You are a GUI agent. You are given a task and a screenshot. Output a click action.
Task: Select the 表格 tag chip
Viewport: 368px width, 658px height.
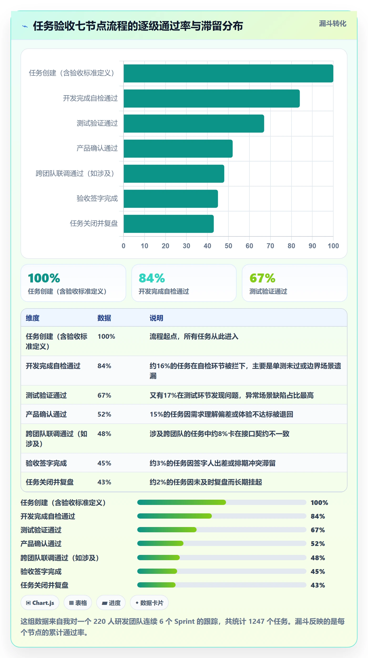point(78,603)
